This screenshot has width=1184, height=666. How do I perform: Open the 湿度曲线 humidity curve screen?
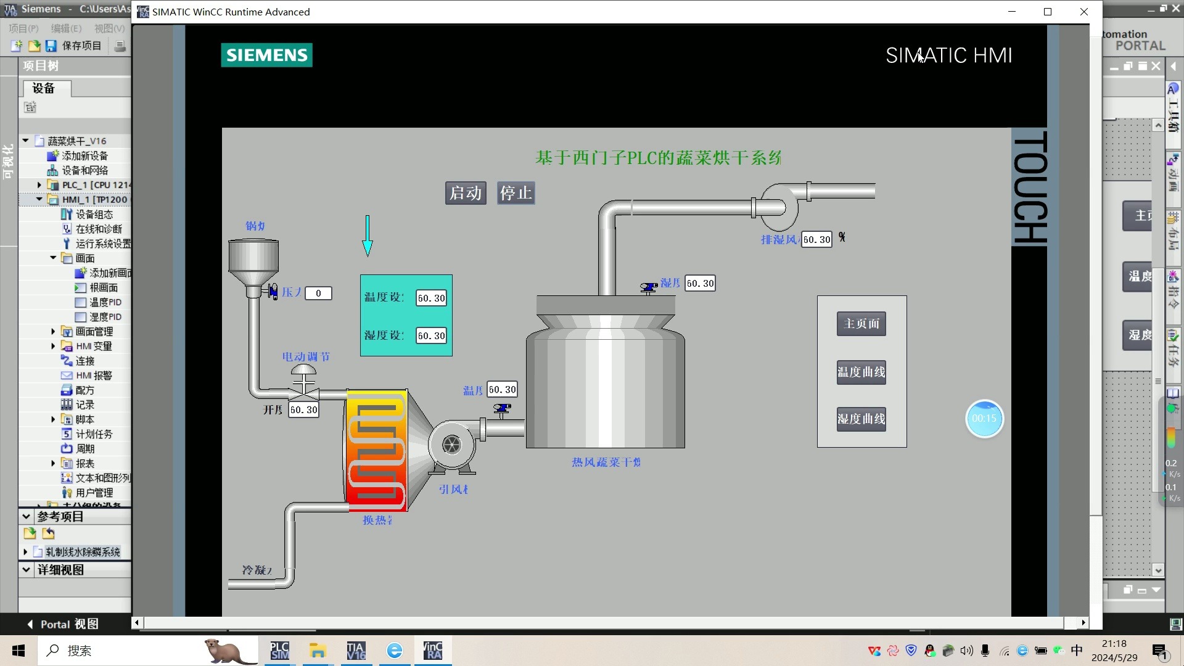point(861,419)
